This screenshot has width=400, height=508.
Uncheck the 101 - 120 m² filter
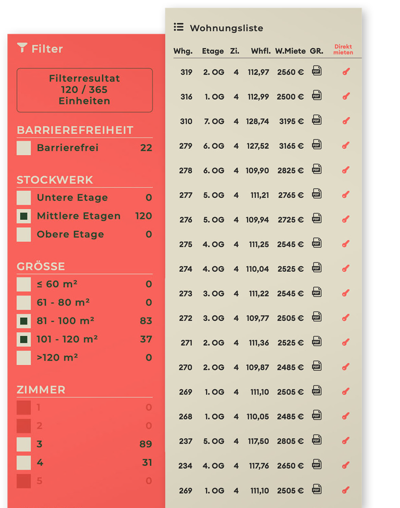(23, 339)
